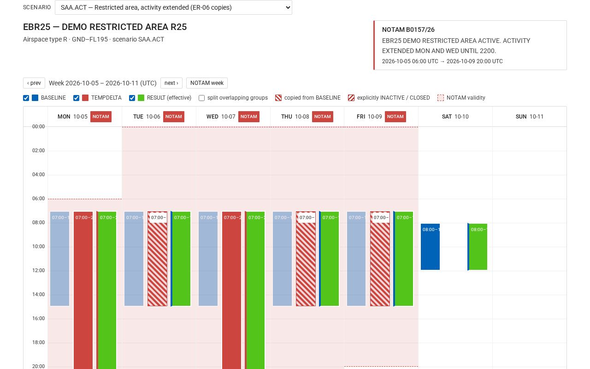Click the NOTAM badge on TUE 10-06
590x369 pixels.
174,117
